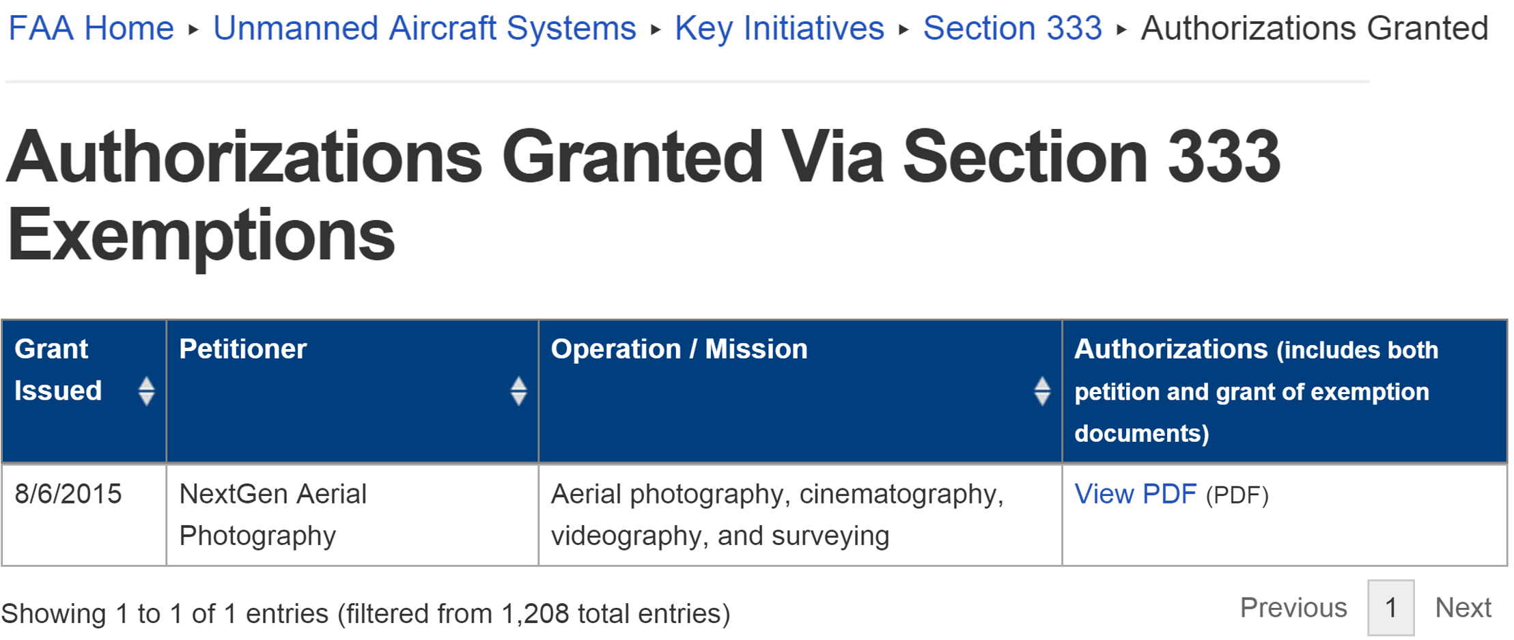Screen dimensions: 1514x640
Task: Open the Unmanned Aircraft Systems breadcrumb link
Action: [424, 29]
